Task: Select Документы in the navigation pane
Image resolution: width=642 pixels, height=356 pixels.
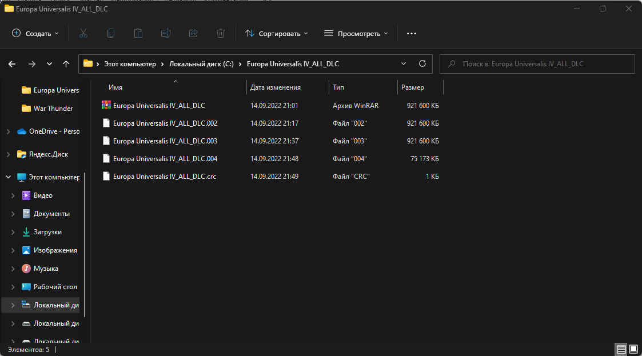Action: [51, 214]
